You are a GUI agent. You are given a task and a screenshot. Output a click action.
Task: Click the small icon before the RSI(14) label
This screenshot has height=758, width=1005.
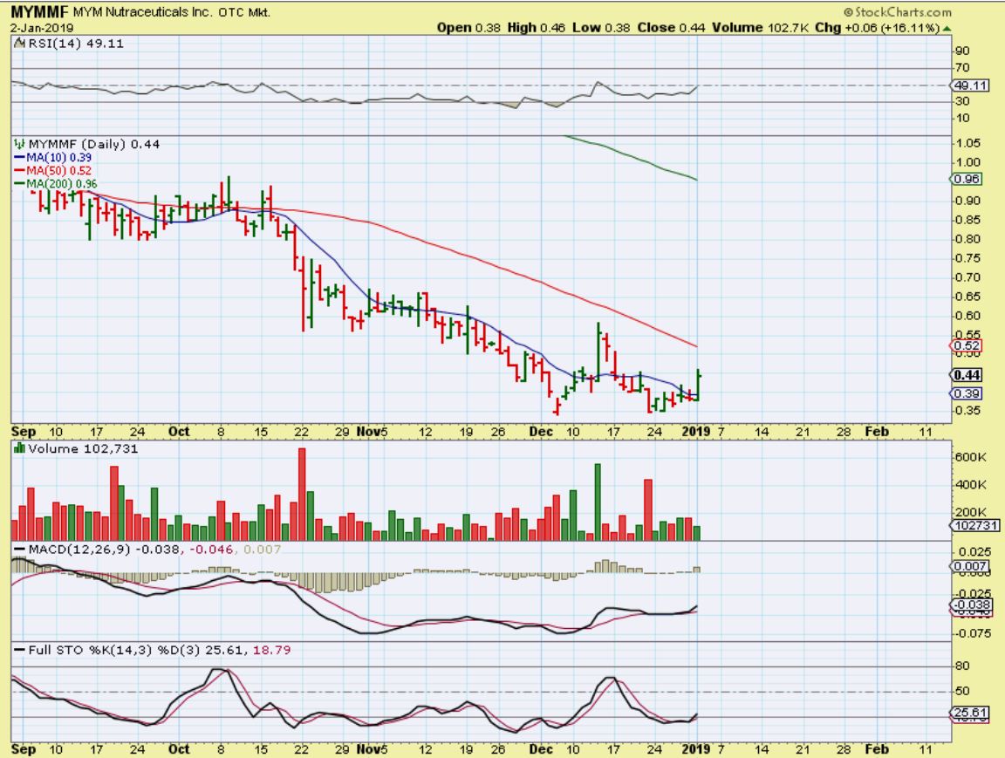[15, 44]
